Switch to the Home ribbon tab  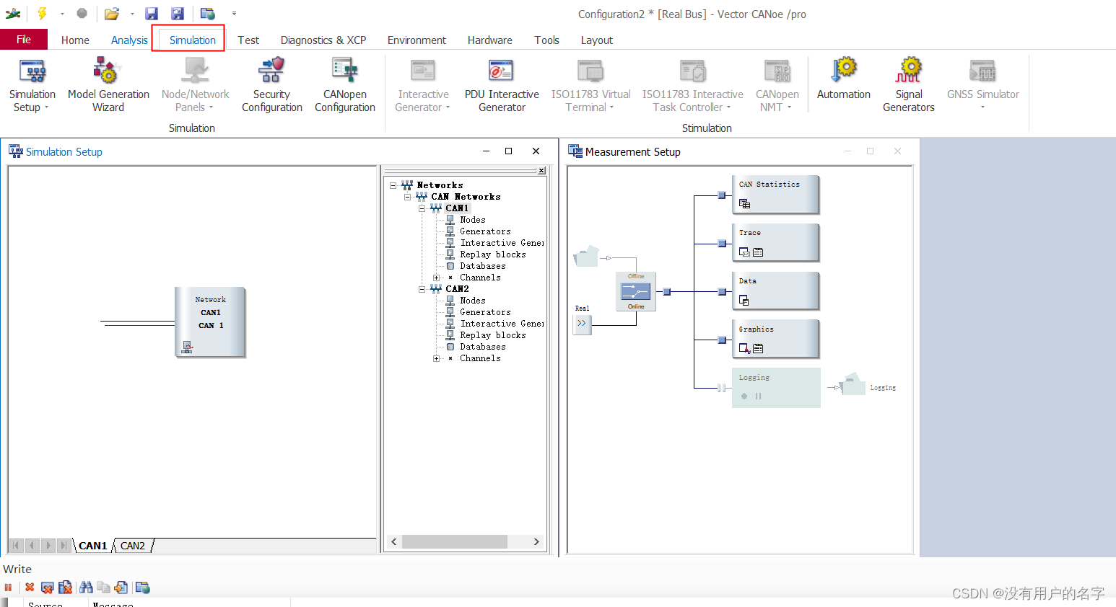[x=75, y=40]
